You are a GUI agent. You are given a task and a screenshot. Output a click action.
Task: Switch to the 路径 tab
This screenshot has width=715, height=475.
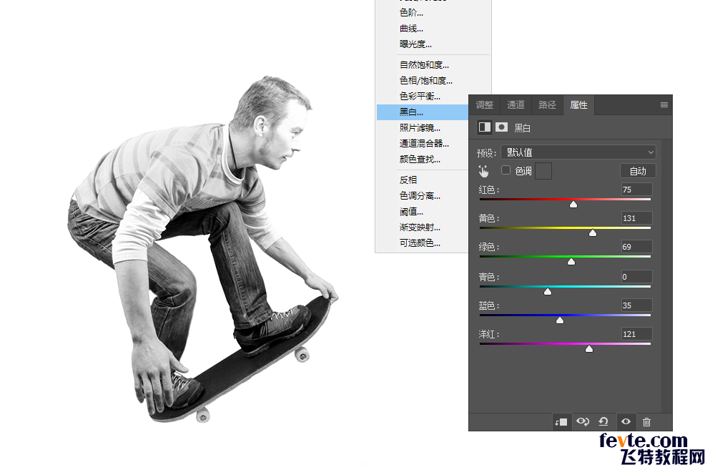(547, 105)
